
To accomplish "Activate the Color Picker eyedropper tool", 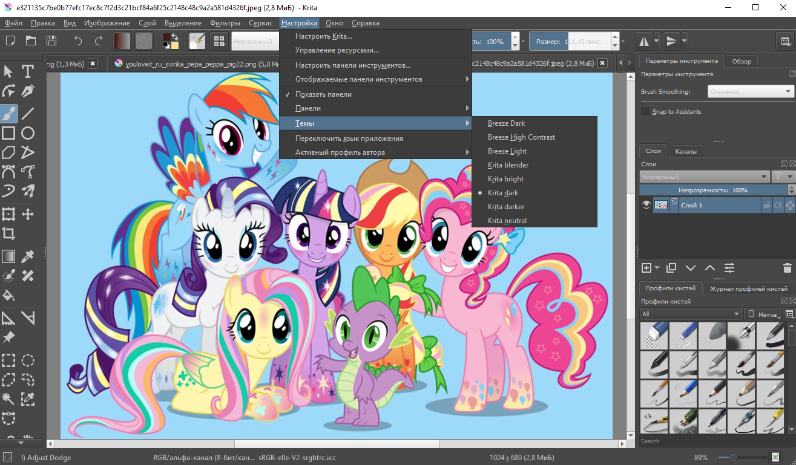I will tap(28, 256).
